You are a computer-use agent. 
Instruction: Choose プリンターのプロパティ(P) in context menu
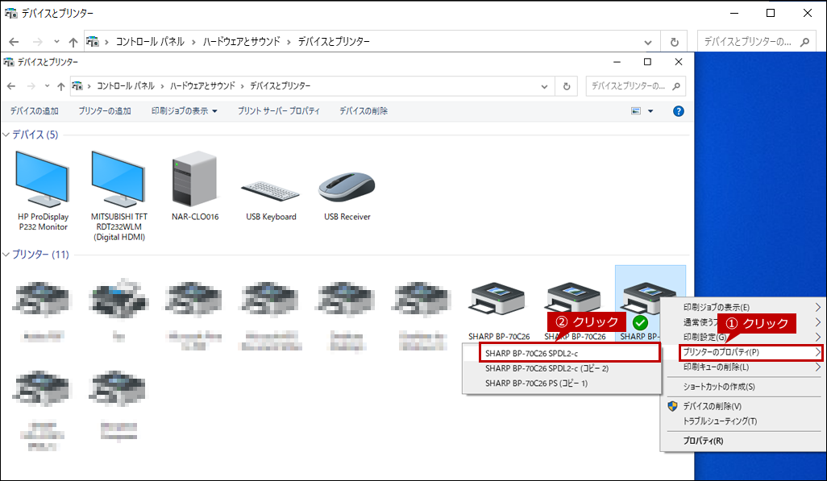[x=720, y=352]
